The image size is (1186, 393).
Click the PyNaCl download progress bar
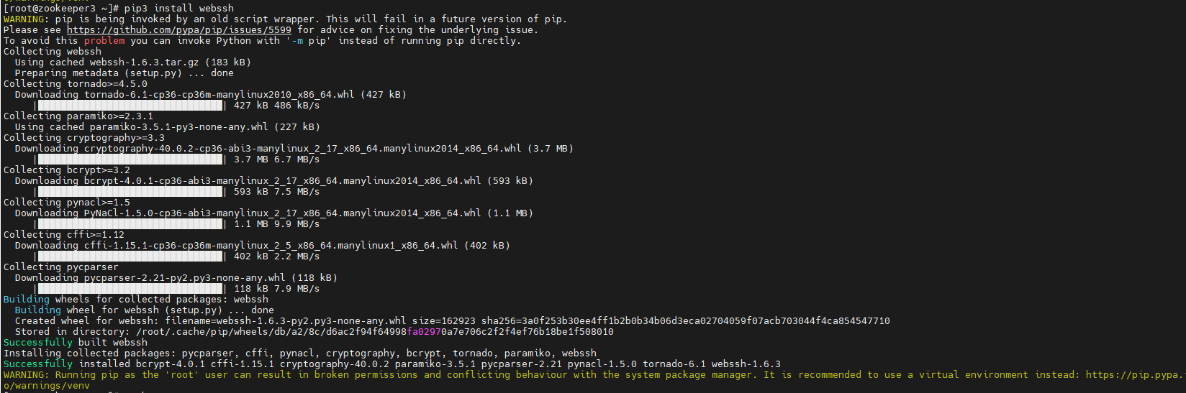point(130,224)
